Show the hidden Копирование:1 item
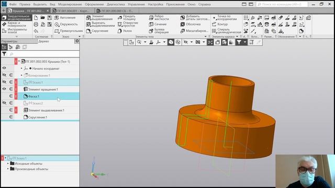The image size is (335, 188). 4,75
